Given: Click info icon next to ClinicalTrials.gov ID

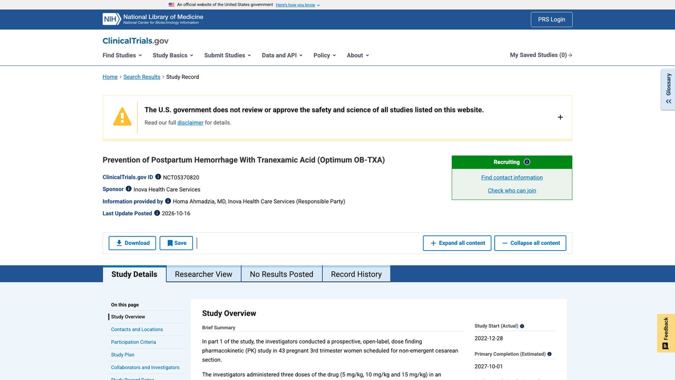Looking at the screenshot, I should tap(158, 177).
